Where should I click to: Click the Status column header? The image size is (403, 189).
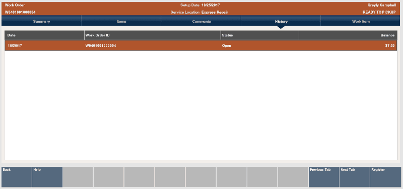click(x=260, y=35)
